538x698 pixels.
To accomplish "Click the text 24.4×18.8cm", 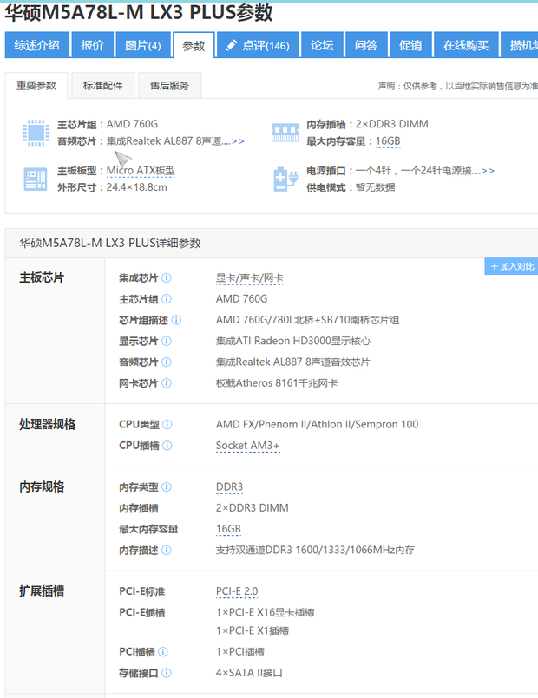I will pyautogui.click(x=137, y=187).
